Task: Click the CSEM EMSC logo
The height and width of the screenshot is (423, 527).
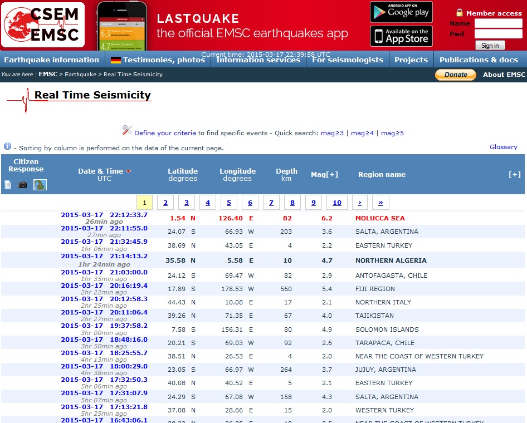Action: [x=43, y=25]
